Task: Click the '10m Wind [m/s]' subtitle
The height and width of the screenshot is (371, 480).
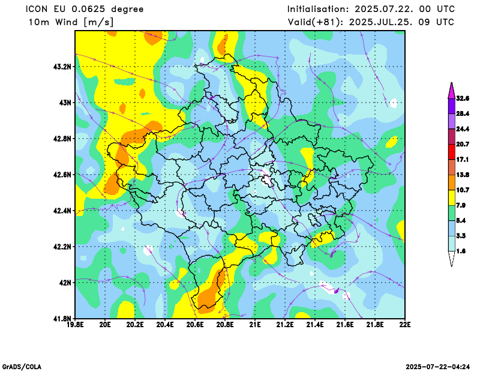Action: tap(71, 22)
